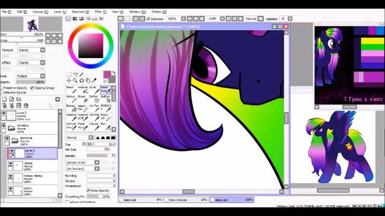Uncheck Keep Opacity checkbox
The height and width of the screenshot is (216, 385).
88,191
